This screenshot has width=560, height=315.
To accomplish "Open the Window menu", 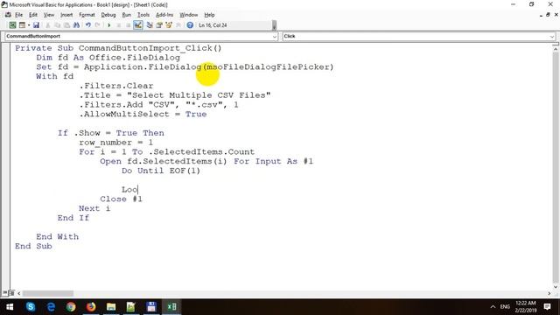I will (189, 15).
